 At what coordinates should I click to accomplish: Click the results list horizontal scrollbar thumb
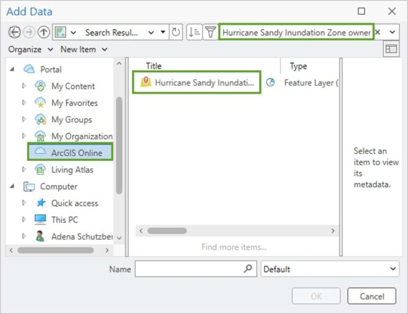click(x=167, y=231)
